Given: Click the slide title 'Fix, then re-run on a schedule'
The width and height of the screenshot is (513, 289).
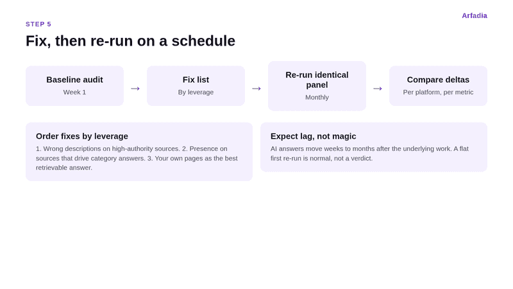Looking at the screenshot, I should point(130,41).
